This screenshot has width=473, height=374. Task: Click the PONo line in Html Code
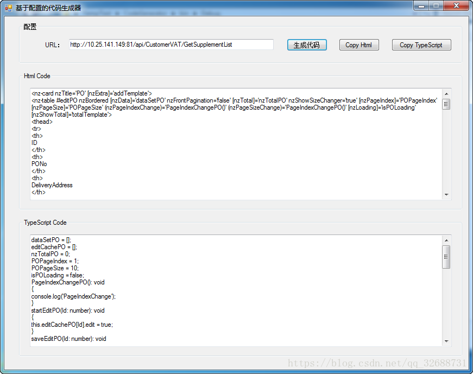point(39,164)
